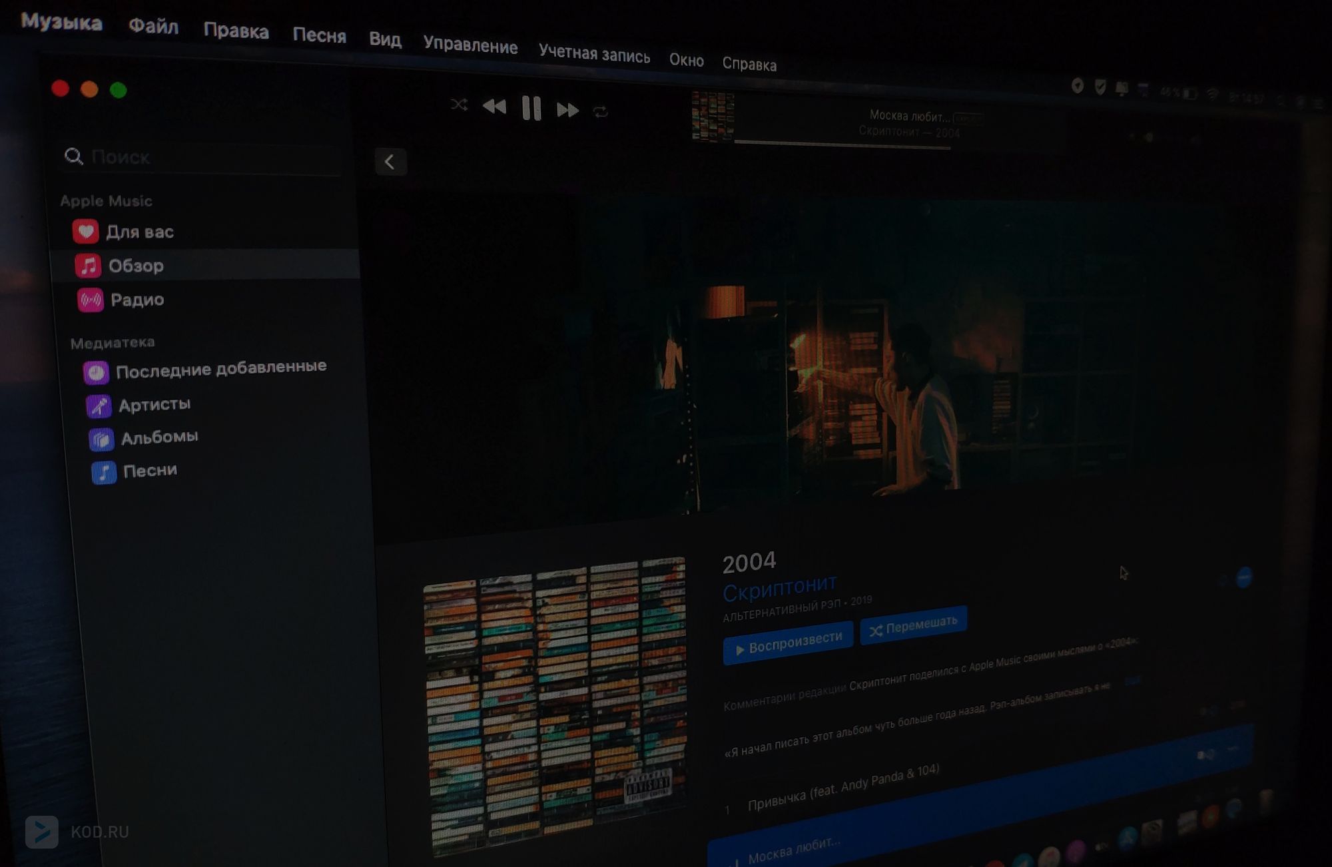This screenshot has width=1332, height=867.
Task: Open the Учетная запись menu
Action: (594, 53)
